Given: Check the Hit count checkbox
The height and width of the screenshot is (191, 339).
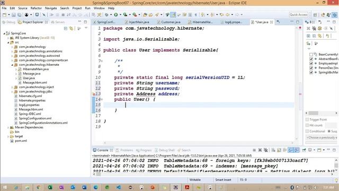Looking at the screenshot, I should point(307,125).
